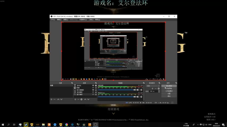Click the Exit button in Controls
This screenshot has width=227, height=127.
(169, 96)
